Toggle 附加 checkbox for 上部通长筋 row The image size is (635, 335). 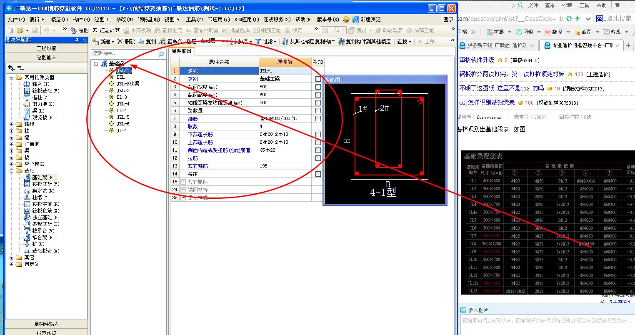318,142
